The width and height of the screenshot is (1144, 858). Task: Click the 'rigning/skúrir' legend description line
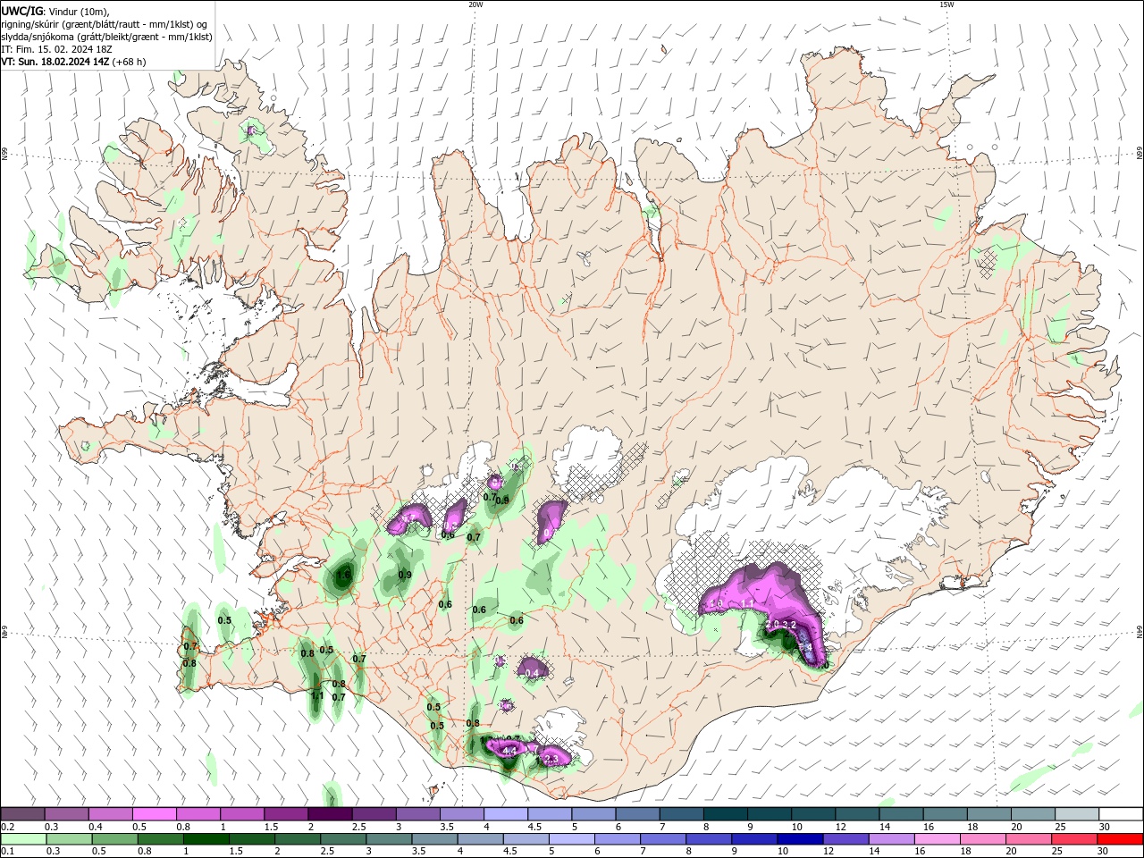[104, 24]
